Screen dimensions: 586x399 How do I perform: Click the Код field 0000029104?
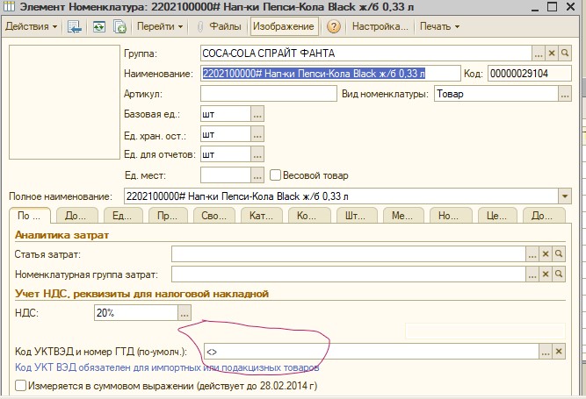pos(530,74)
